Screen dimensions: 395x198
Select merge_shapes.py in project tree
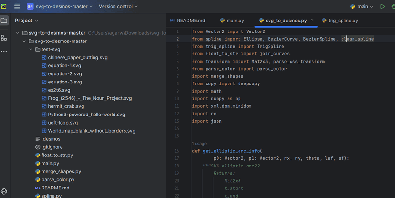point(61,171)
